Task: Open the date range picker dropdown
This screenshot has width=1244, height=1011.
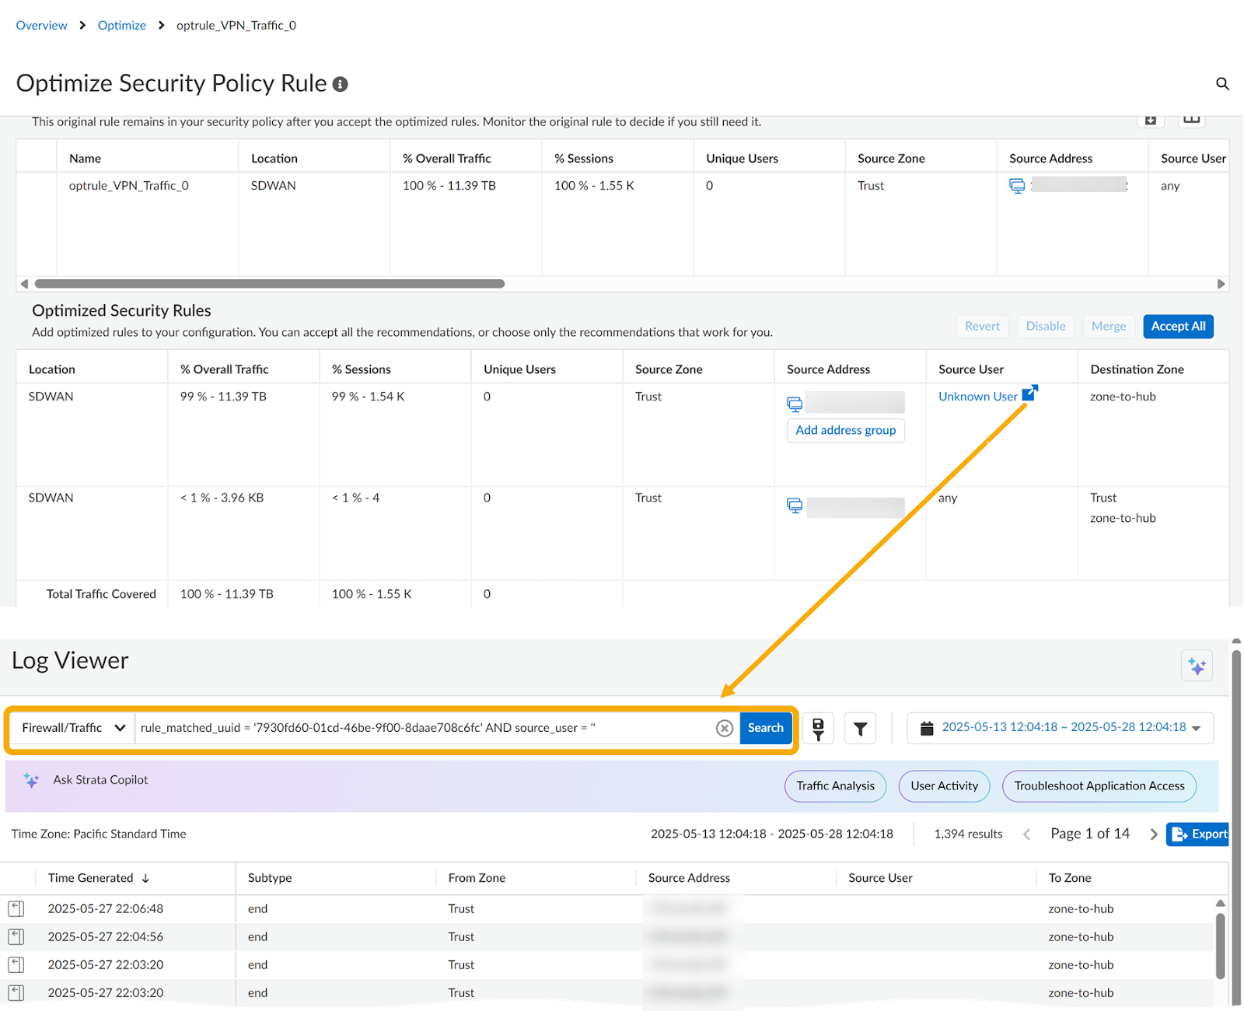Action: [x=1061, y=728]
